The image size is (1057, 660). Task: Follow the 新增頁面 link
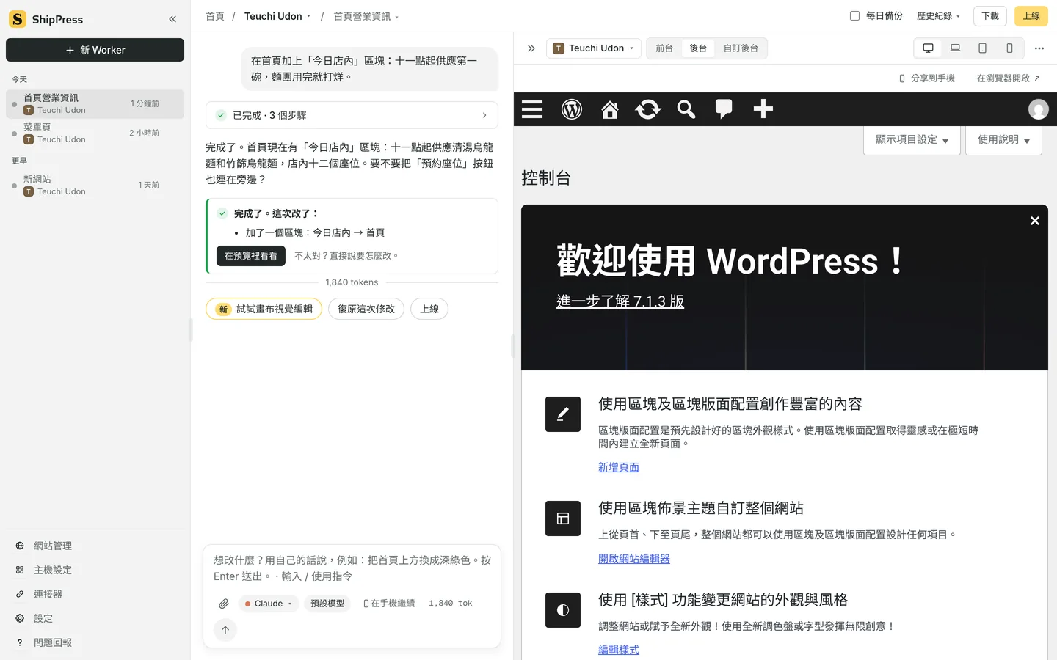pyautogui.click(x=619, y=467)
